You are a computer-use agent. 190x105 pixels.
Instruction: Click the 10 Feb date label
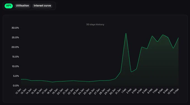171,91
